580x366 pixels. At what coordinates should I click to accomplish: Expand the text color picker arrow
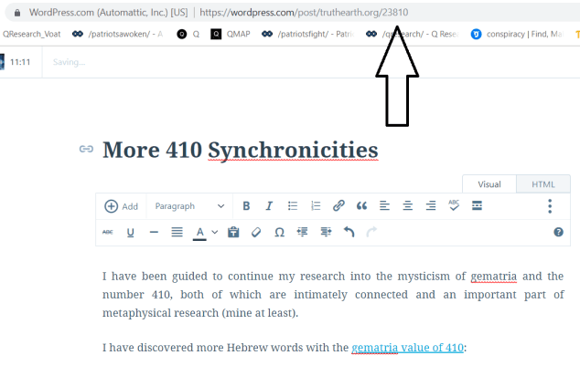[215, 233]
